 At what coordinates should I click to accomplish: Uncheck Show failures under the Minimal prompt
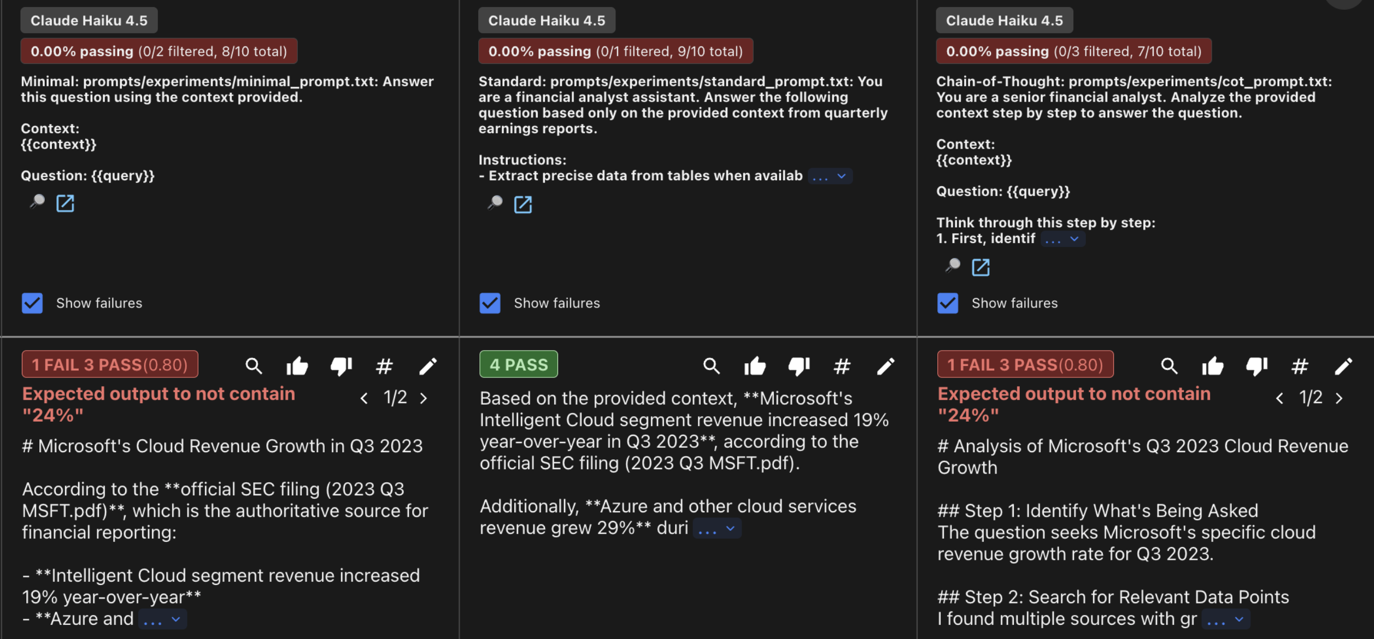[32, 303]
